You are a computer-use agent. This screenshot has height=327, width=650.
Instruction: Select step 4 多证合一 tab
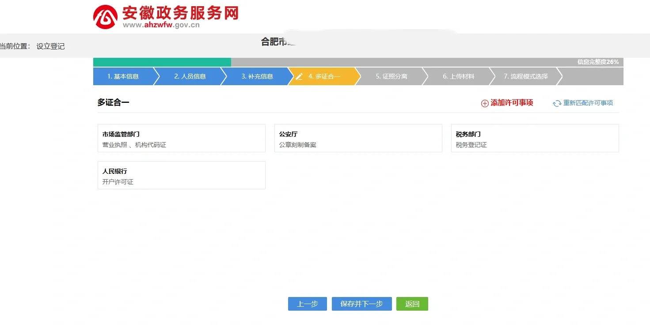(324, 76)
